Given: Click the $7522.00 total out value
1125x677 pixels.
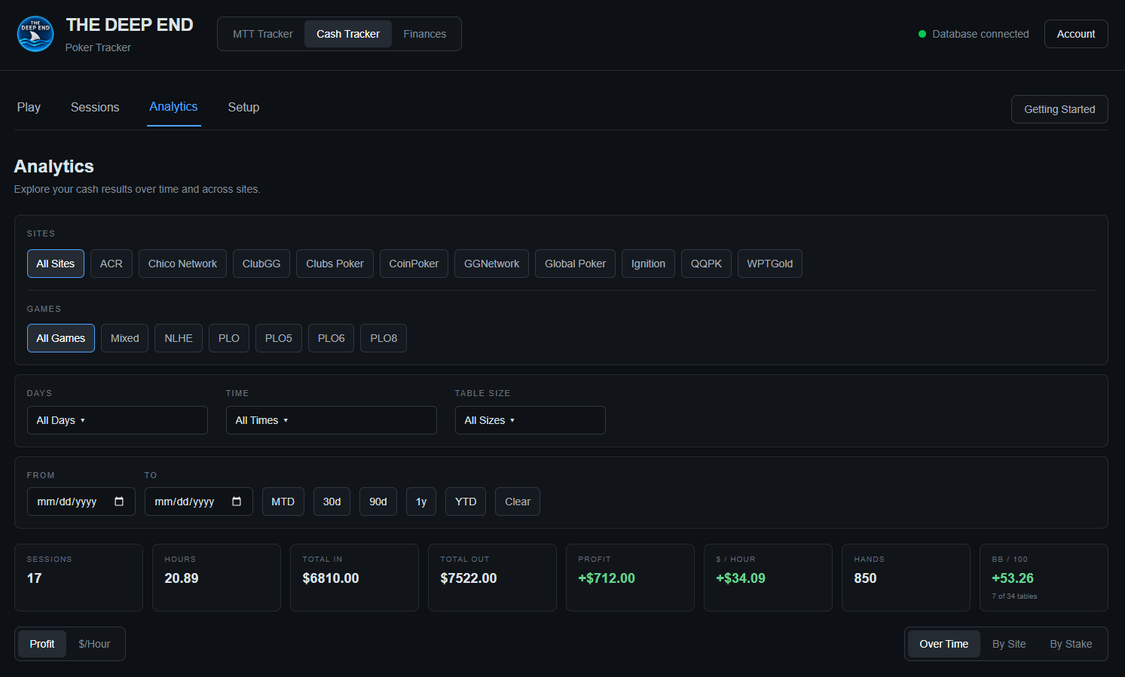Looking at the screenshot, I should (469, 578).
